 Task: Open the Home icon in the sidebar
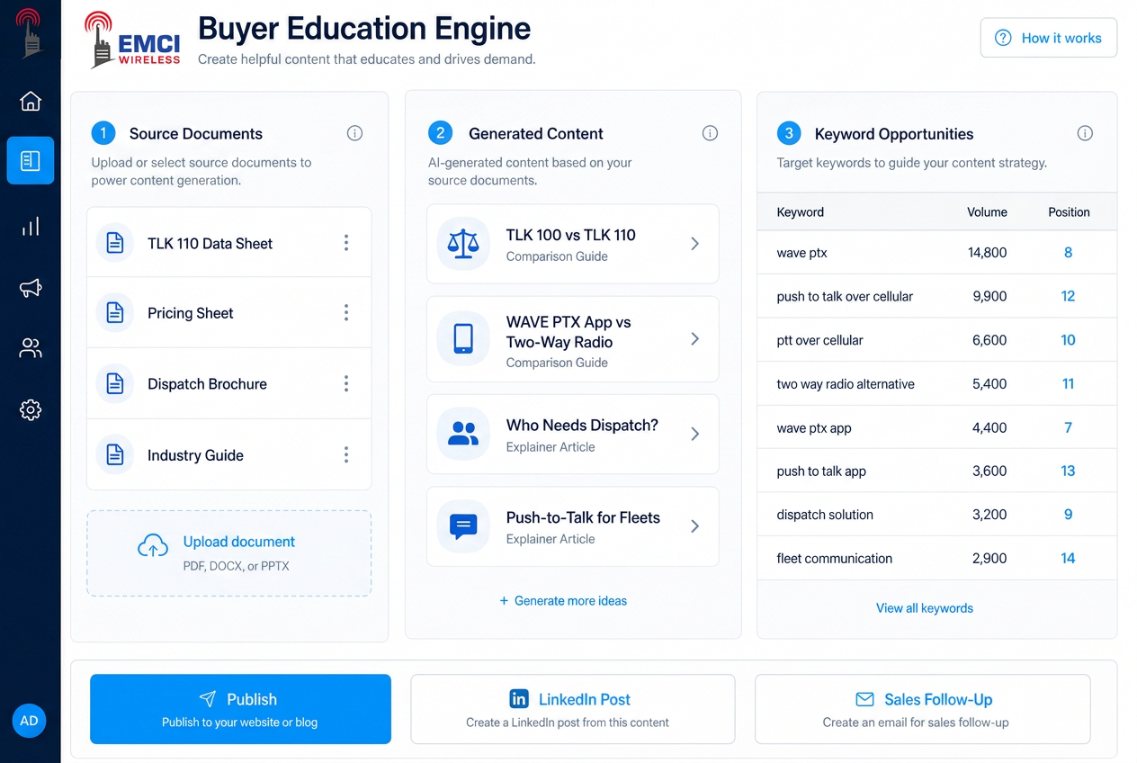pos(31,101)
